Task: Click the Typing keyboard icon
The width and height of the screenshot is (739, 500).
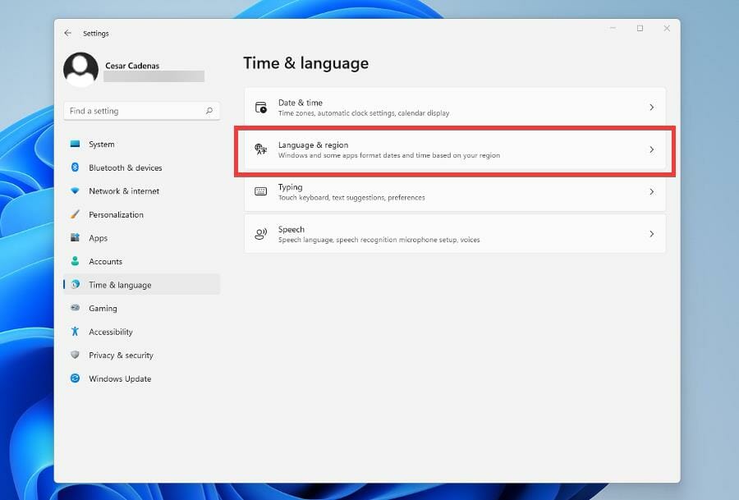Action: (260, 191)
